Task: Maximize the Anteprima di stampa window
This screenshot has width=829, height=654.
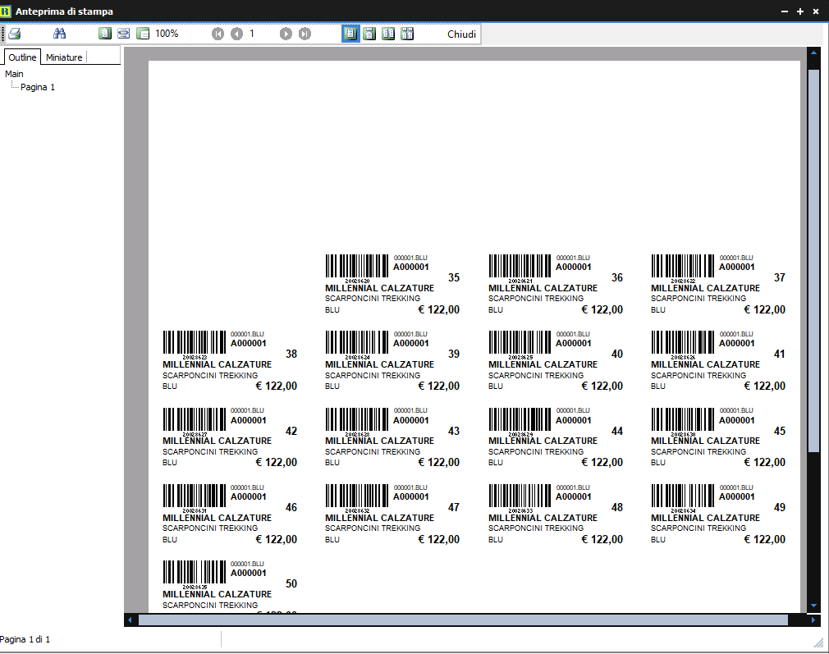Action: [800, 11]
